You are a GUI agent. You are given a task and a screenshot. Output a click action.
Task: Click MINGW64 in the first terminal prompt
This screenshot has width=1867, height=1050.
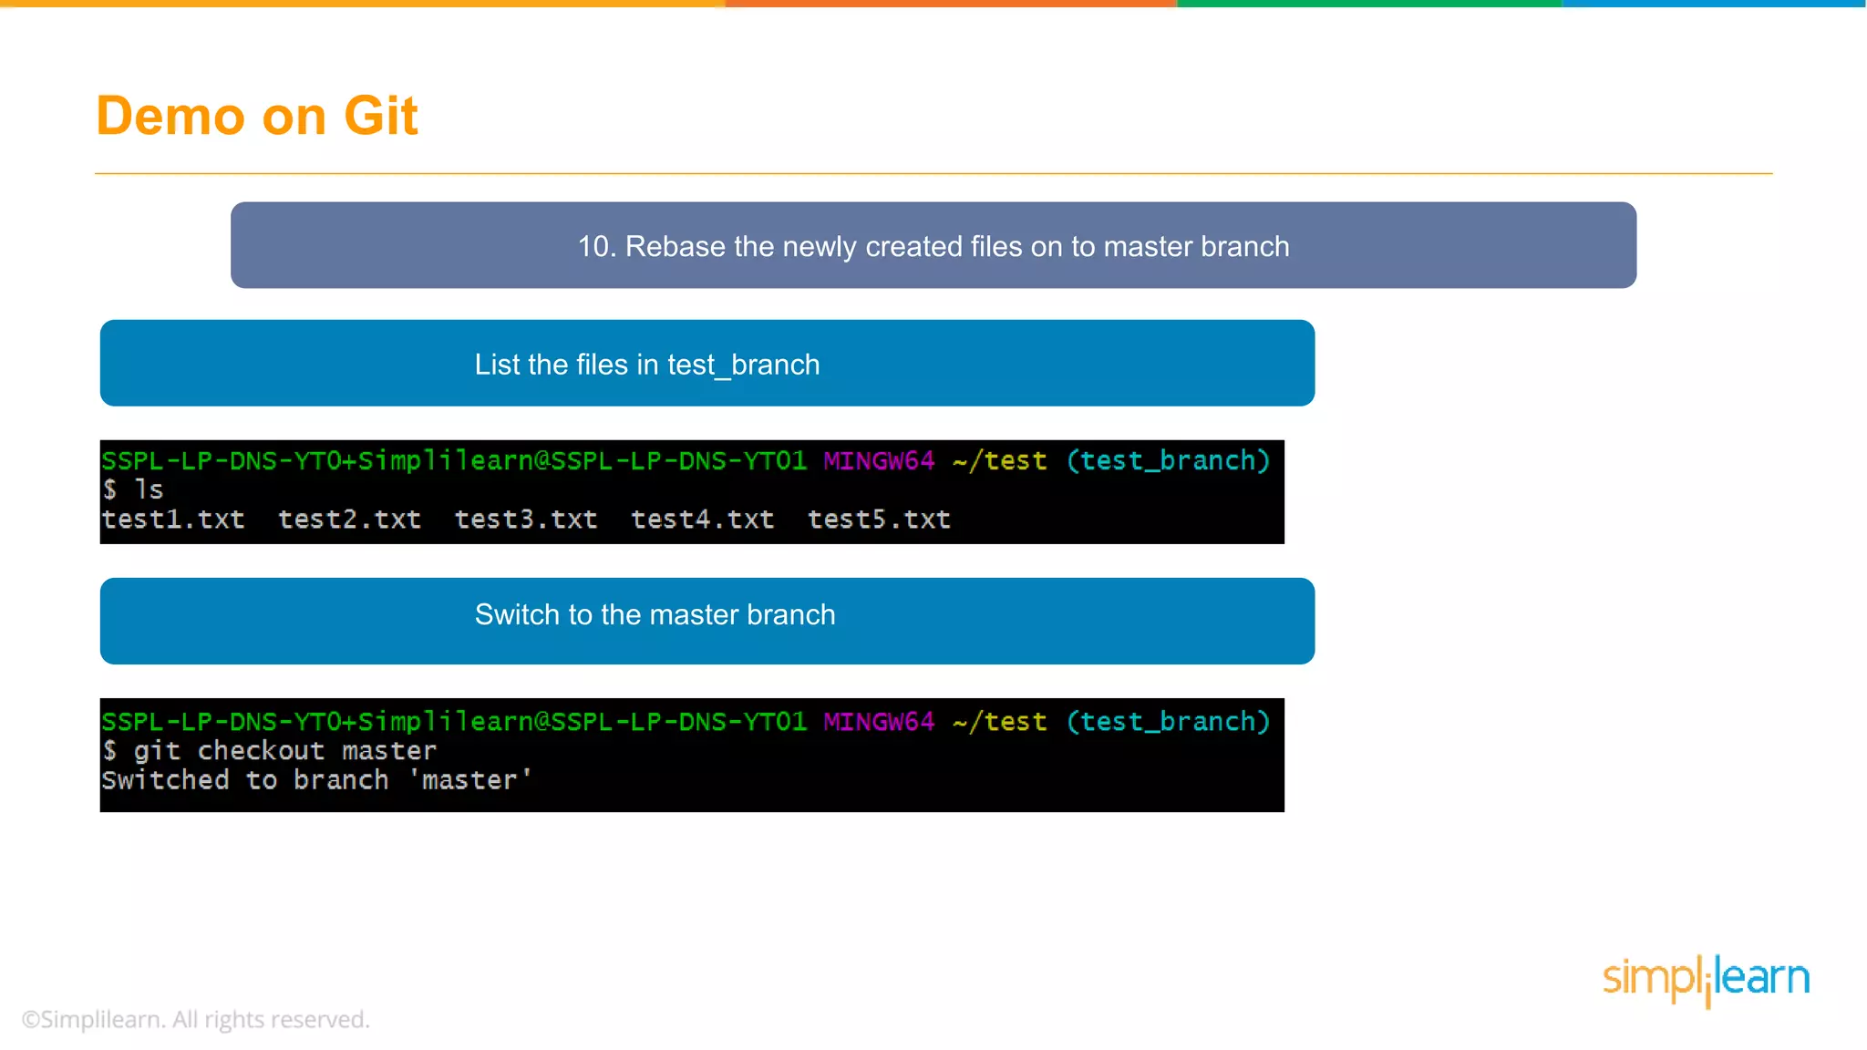[880, 460]
